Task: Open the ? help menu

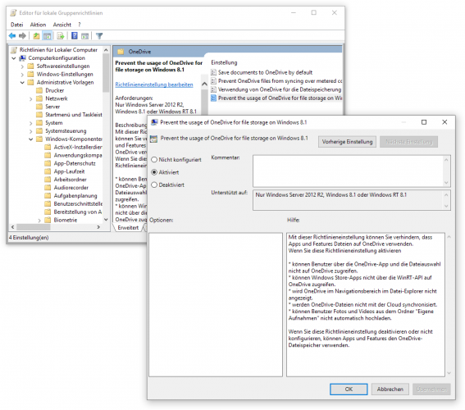Action: tap(80, 25)
